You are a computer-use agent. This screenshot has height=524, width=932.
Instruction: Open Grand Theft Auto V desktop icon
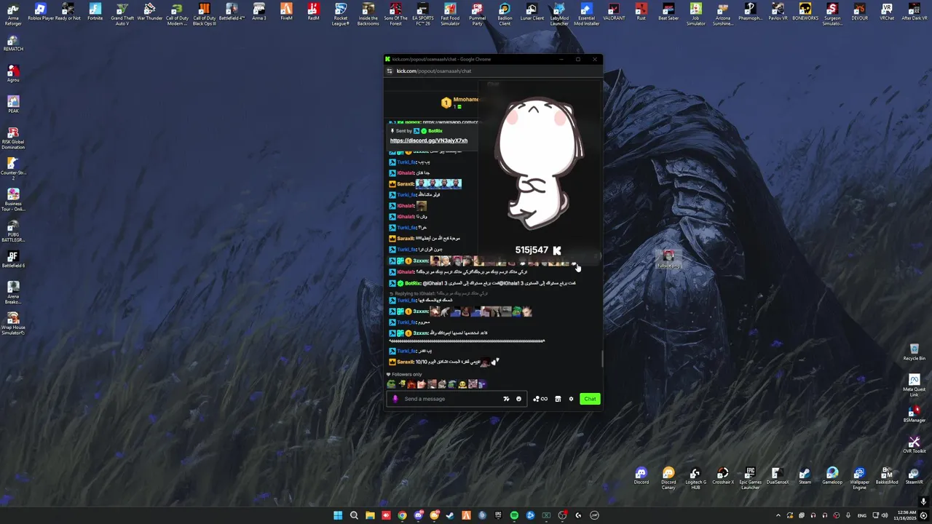coord(122,14)
